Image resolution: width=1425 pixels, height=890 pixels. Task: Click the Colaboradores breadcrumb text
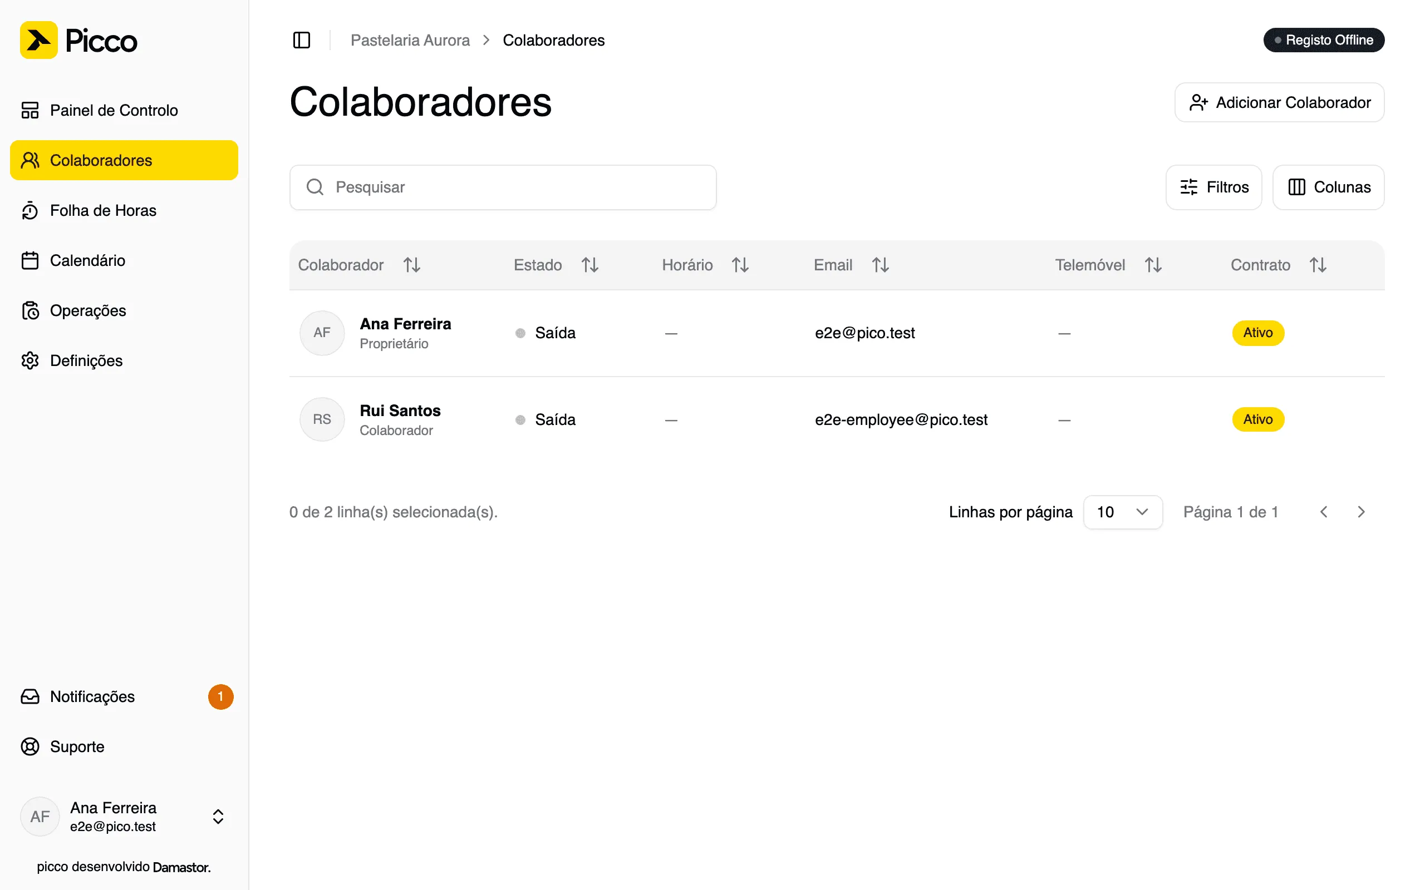coord(553,40)
